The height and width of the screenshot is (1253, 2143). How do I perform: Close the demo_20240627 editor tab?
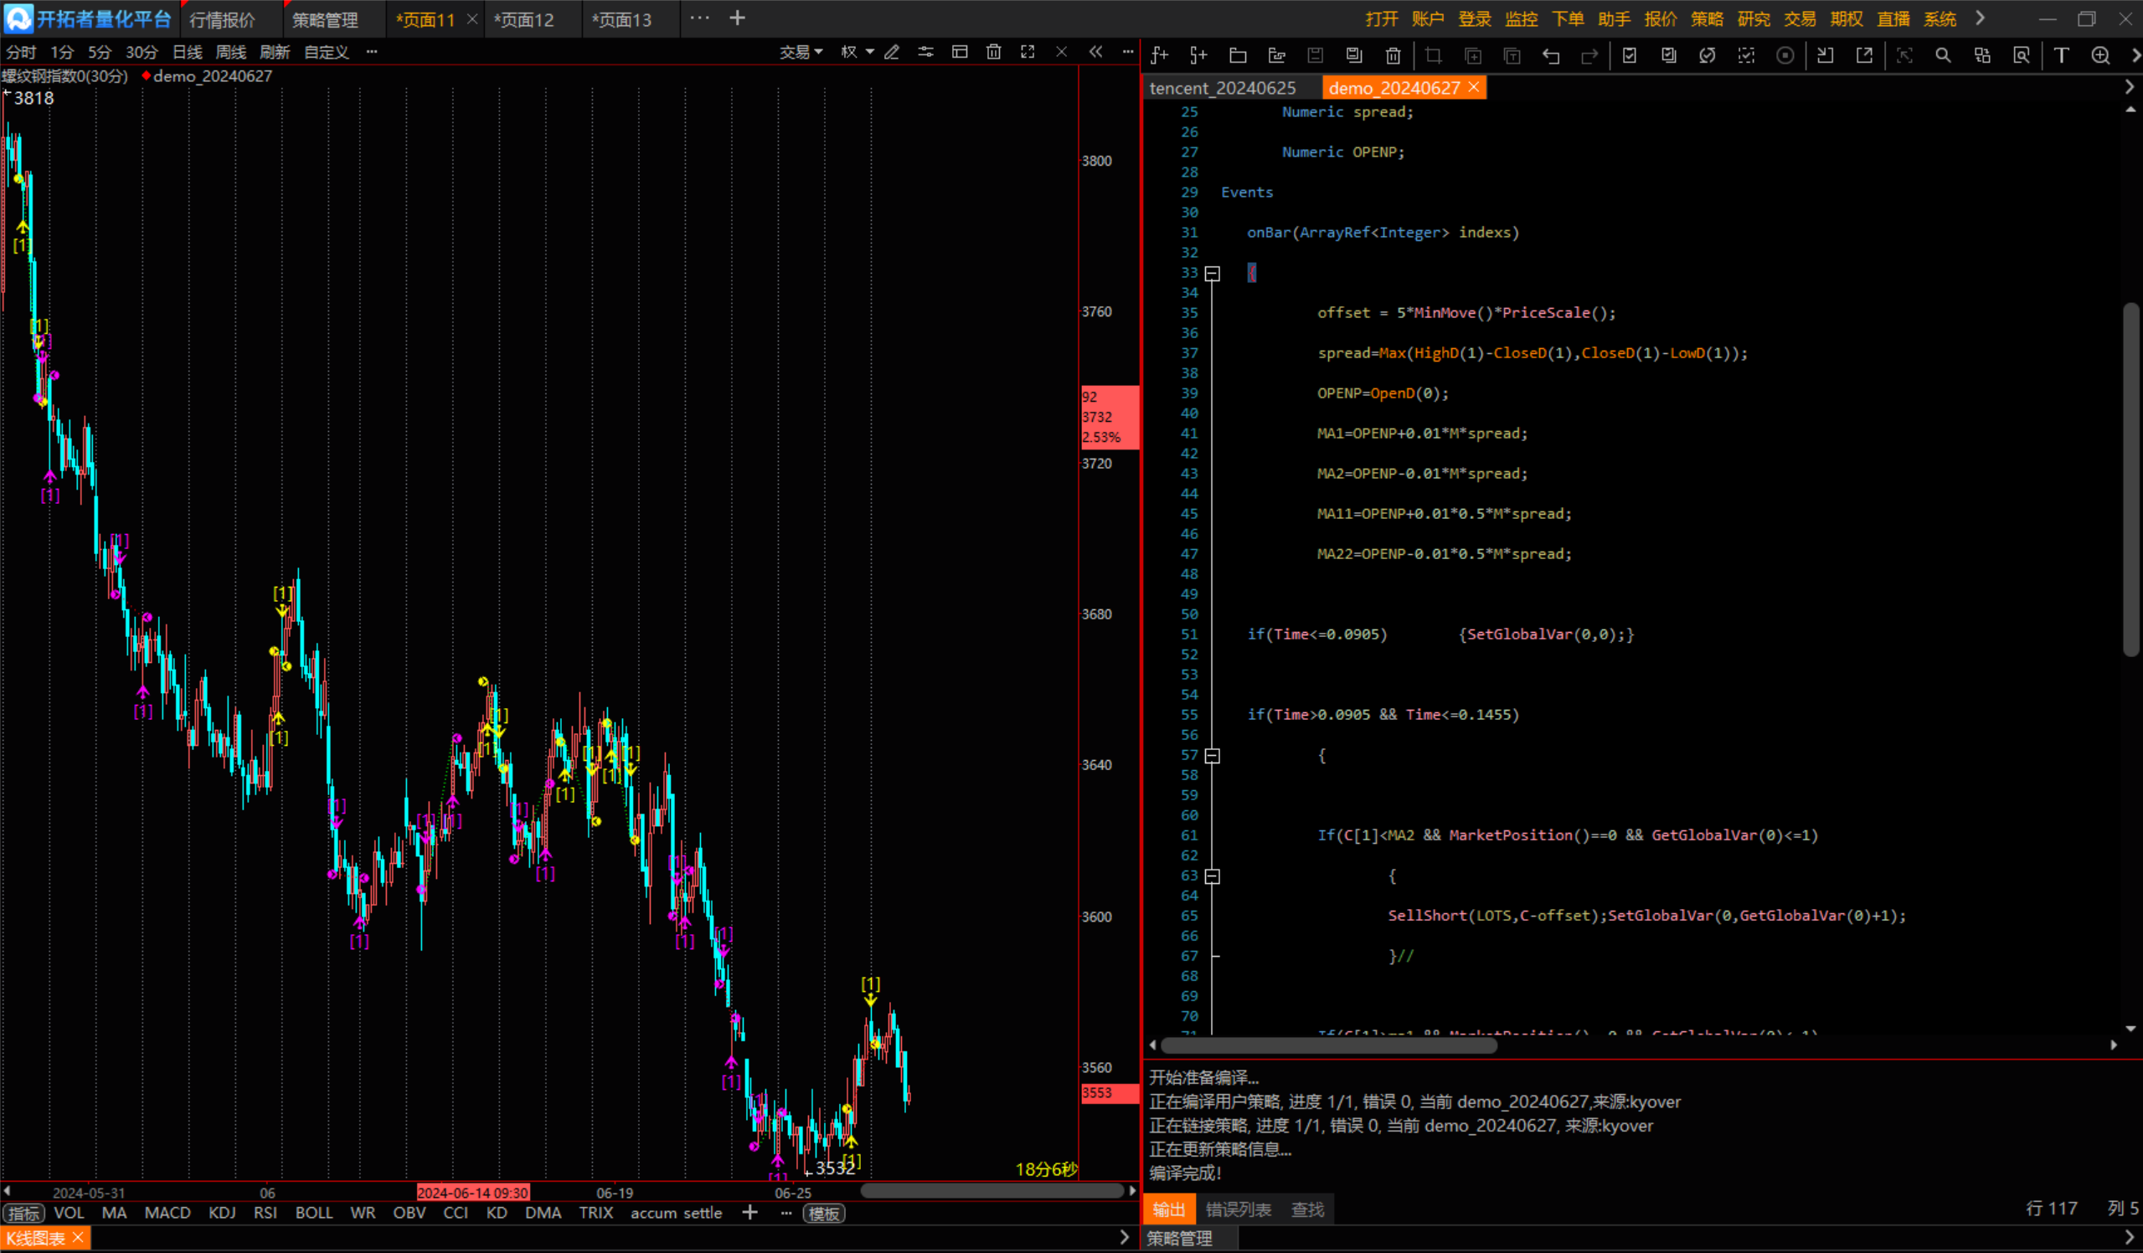click(x=1474, y=87)
